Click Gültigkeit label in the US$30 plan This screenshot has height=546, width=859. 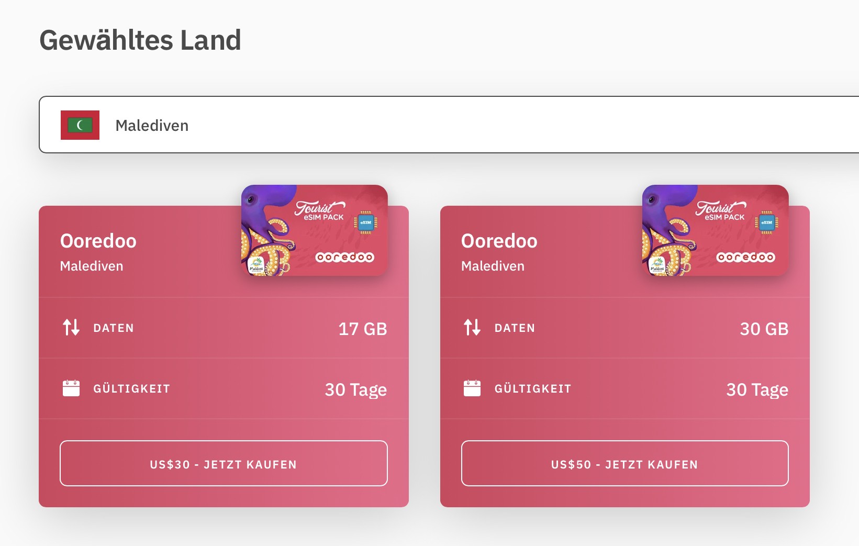pyautogui.click(x=131, y=389)
